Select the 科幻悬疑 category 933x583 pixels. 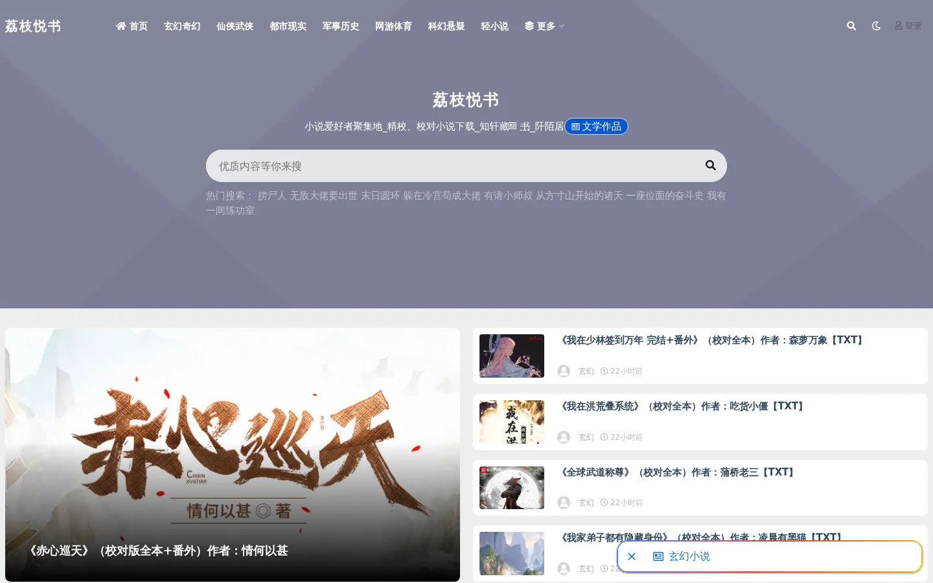[446, 26]
